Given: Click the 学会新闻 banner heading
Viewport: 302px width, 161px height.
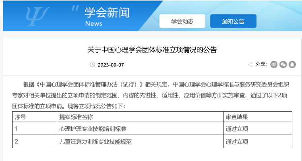Looking at the screenshot, I should click(107, 12).
